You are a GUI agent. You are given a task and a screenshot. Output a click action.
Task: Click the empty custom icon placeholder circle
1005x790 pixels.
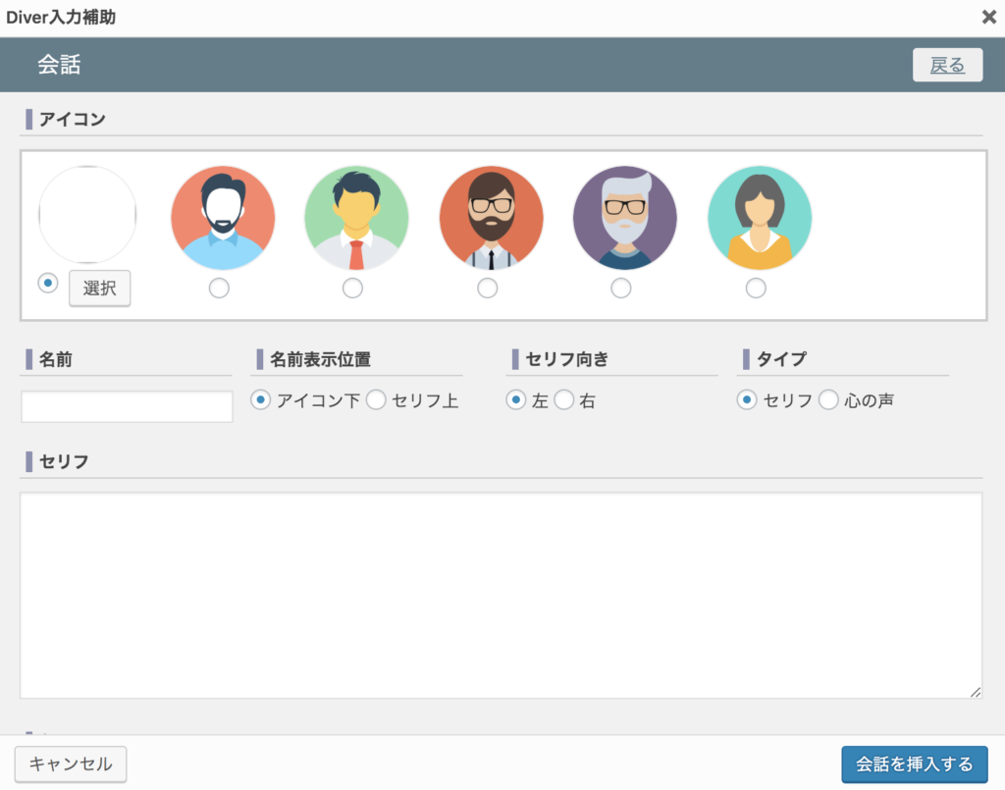tap(87, 215)
